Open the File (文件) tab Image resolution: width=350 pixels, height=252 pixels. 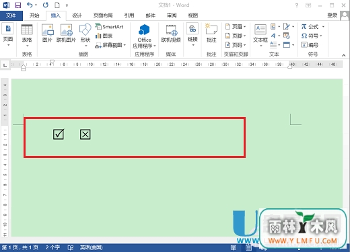coord(11,15)
